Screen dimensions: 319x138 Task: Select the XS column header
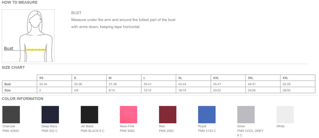[x=41, y=78]
